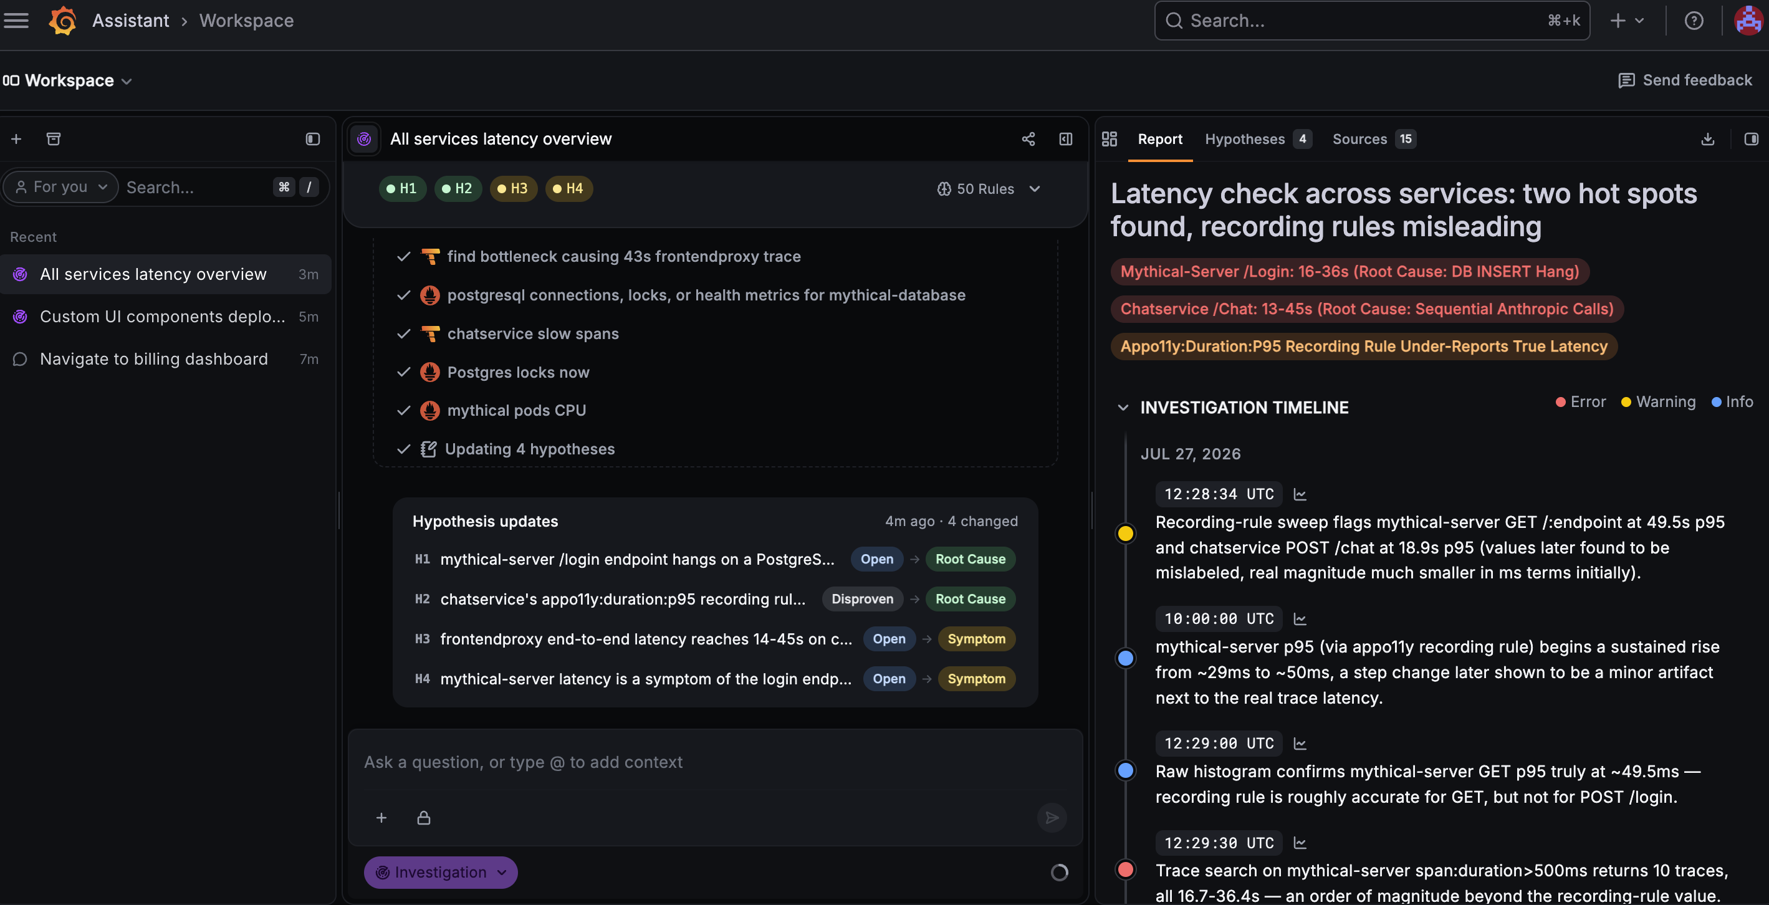Download the report via download icon
Screen dimensions: 1769x905
click(1708, 140)
